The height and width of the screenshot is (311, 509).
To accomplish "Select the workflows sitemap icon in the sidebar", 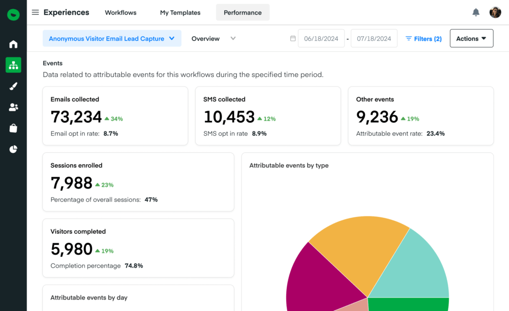I will click(13, 65).
